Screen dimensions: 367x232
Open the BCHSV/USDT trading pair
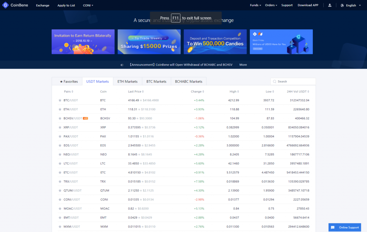[73, 119]
